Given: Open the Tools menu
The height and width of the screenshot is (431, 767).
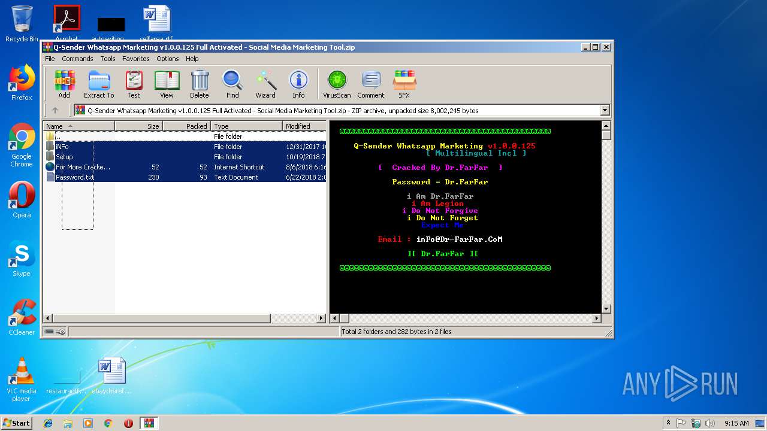Looking at the screenshot, I should [108, 59].
